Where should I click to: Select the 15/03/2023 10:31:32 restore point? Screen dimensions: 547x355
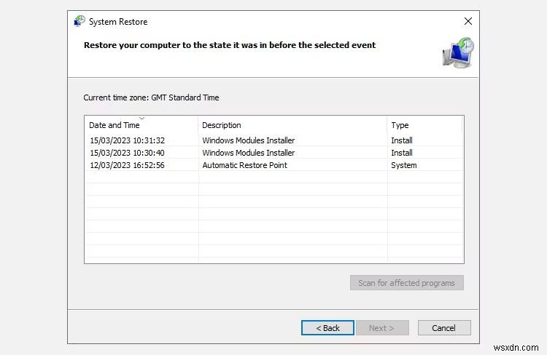click(x=273, y=140)
